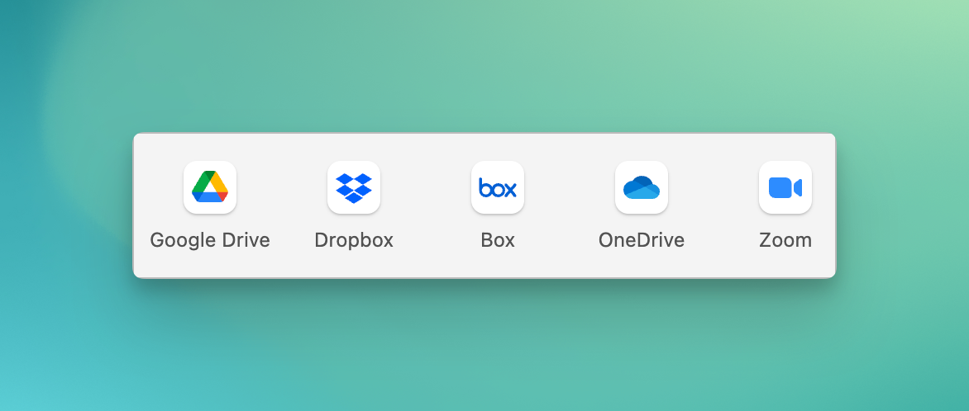
Task: Select the Dropbox icon
Action: 354,187
